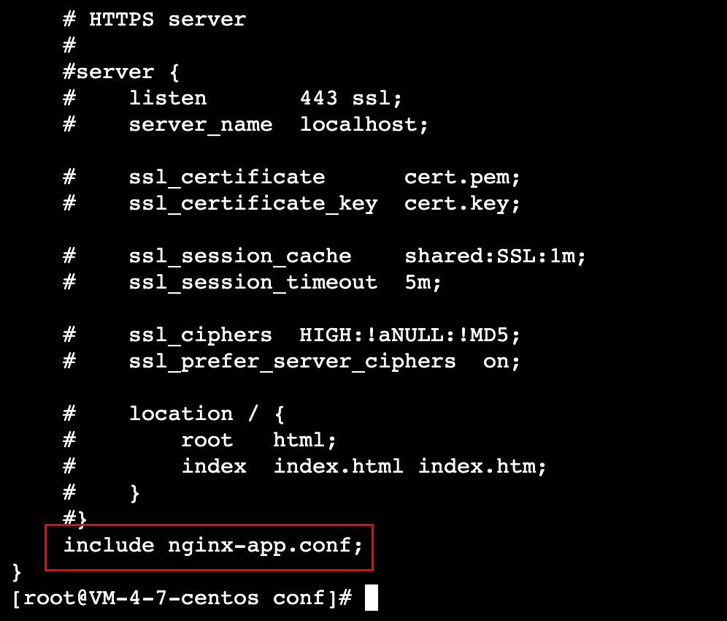The height and width of the screenshot is (621, 727).
Task: Click the highlighted "include nginx-app.conf;" line
Action: (212, 546)
